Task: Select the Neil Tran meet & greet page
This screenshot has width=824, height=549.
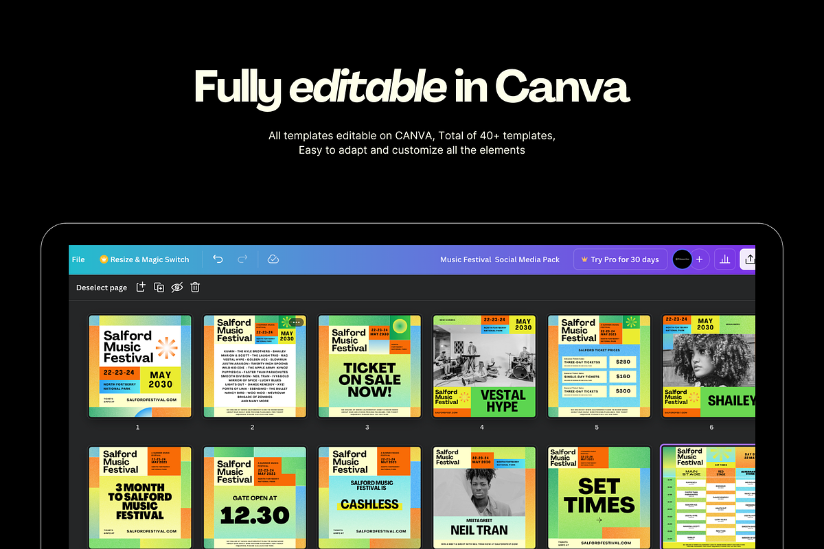Action: pyautogui.click(x=484, y=498)
